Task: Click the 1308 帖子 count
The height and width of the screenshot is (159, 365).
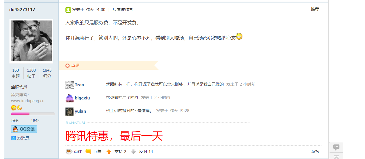Action: [31, 70]
